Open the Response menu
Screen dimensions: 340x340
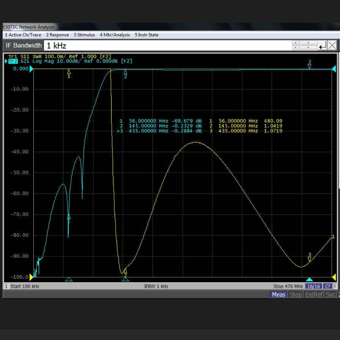tap(57, 35)
